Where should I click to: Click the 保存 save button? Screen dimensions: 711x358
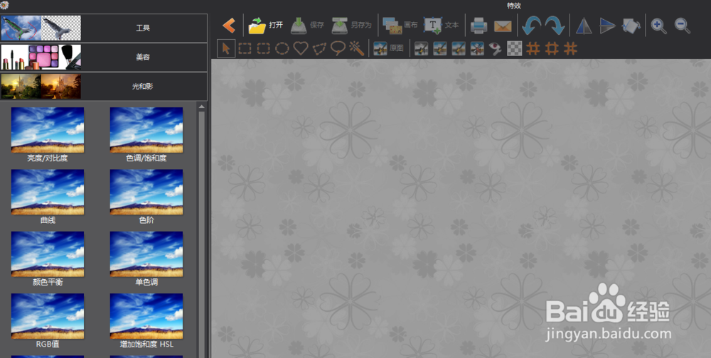307,26
